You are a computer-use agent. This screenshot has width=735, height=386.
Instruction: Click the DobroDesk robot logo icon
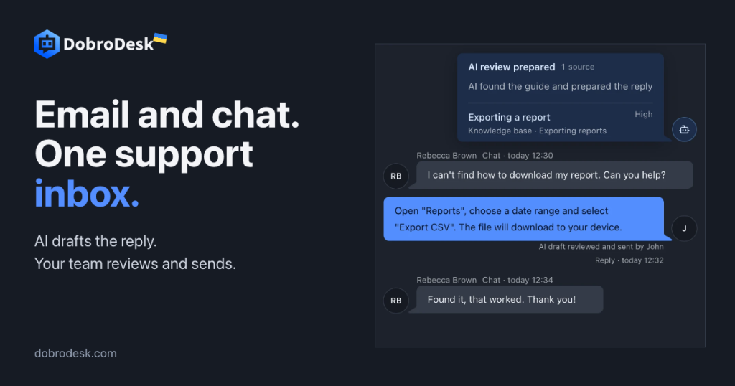pyautogui.click(x=47, y=44)
